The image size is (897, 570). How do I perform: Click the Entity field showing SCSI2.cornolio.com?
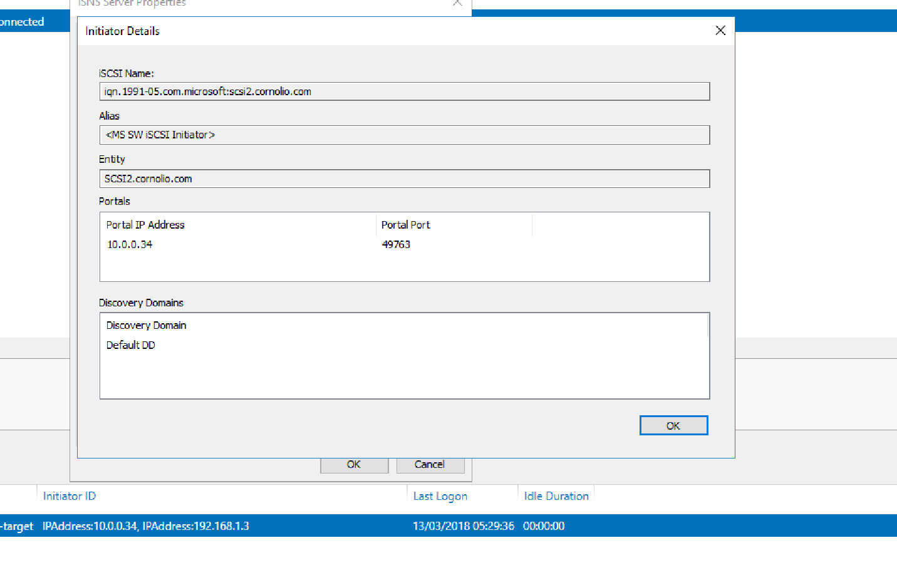(405, 179)
